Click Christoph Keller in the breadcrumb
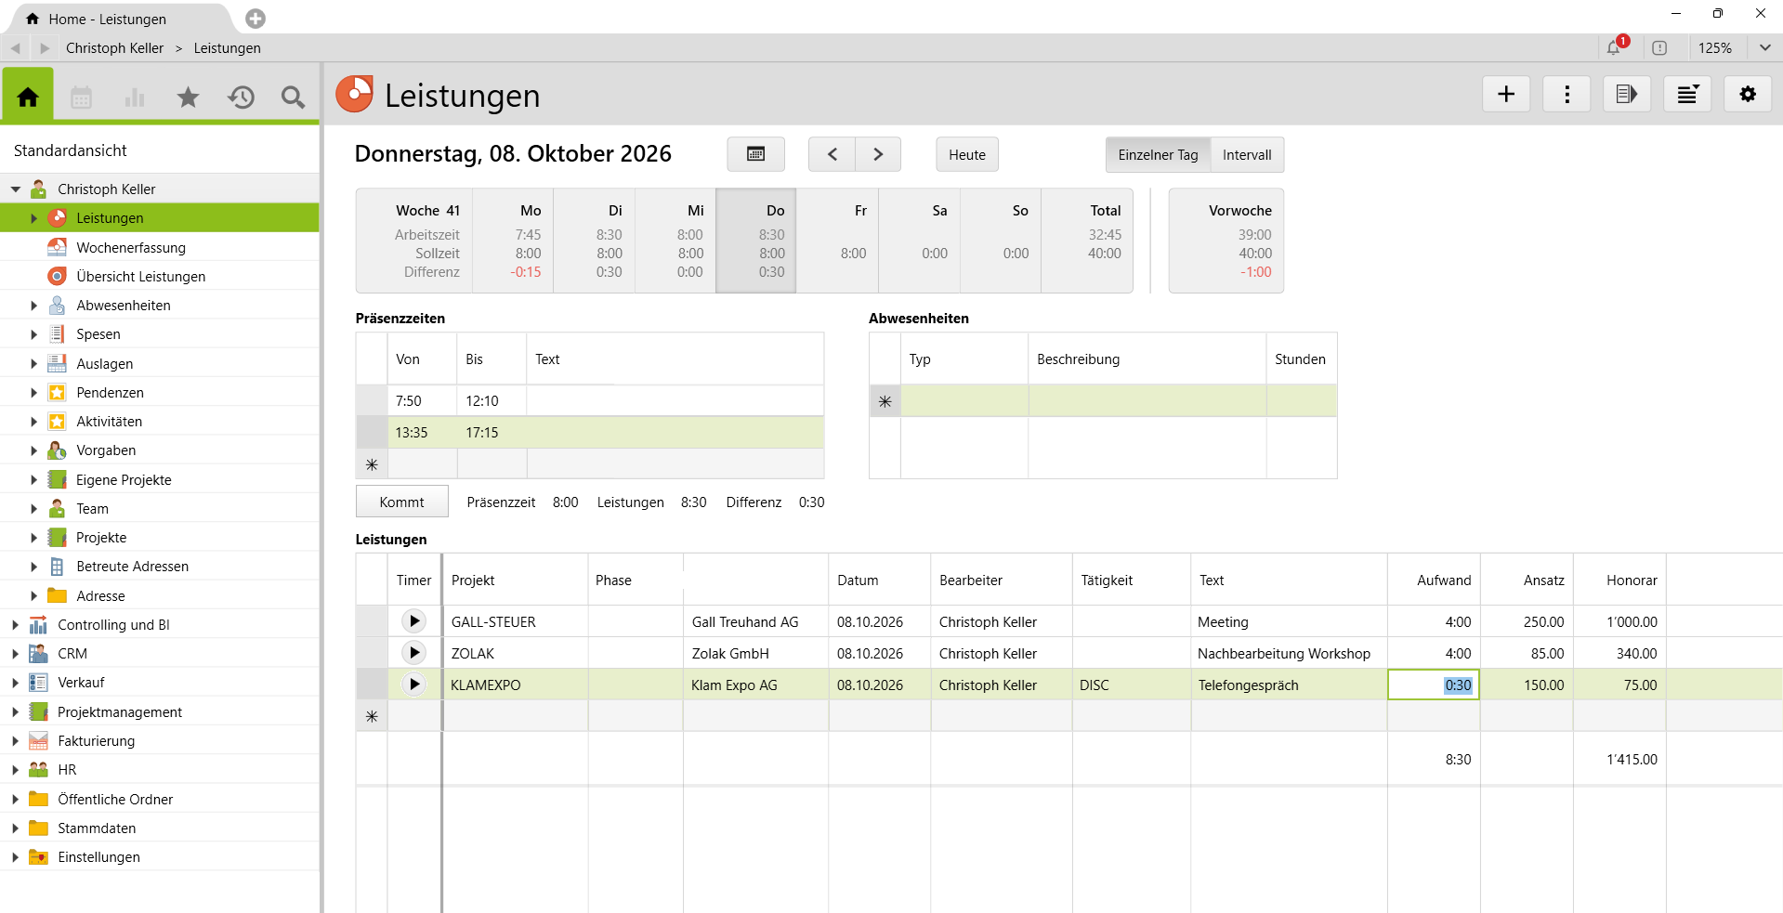 pos(114,48)
